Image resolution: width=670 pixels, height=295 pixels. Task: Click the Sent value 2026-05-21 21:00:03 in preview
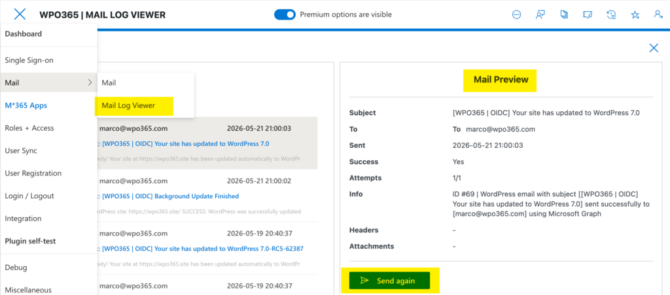coord(487,145)
